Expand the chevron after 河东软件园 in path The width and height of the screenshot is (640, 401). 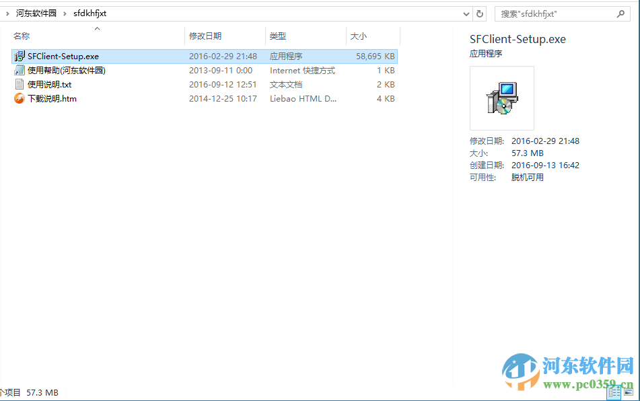click(x=65, y=14)
